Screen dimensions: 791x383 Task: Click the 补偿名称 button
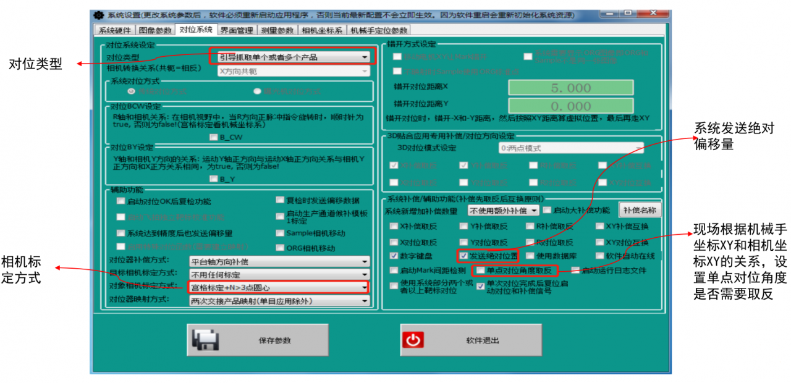pyautogui.click(x=640, y=210)
